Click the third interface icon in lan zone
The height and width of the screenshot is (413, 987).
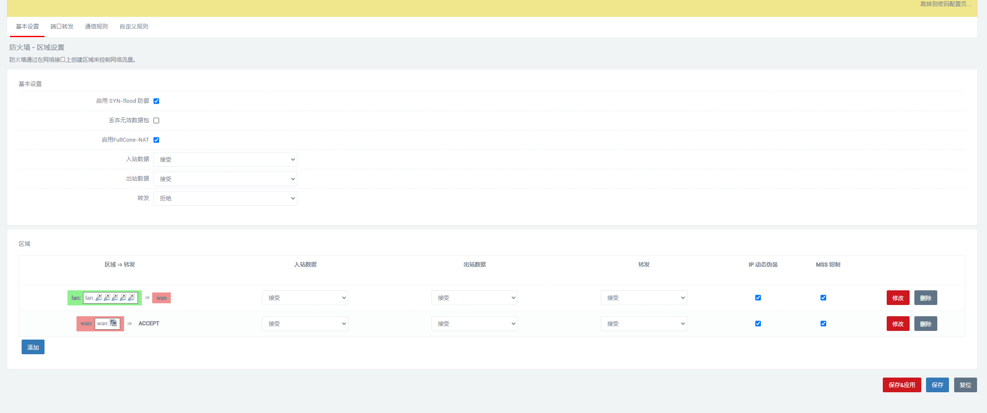point(115,298)
